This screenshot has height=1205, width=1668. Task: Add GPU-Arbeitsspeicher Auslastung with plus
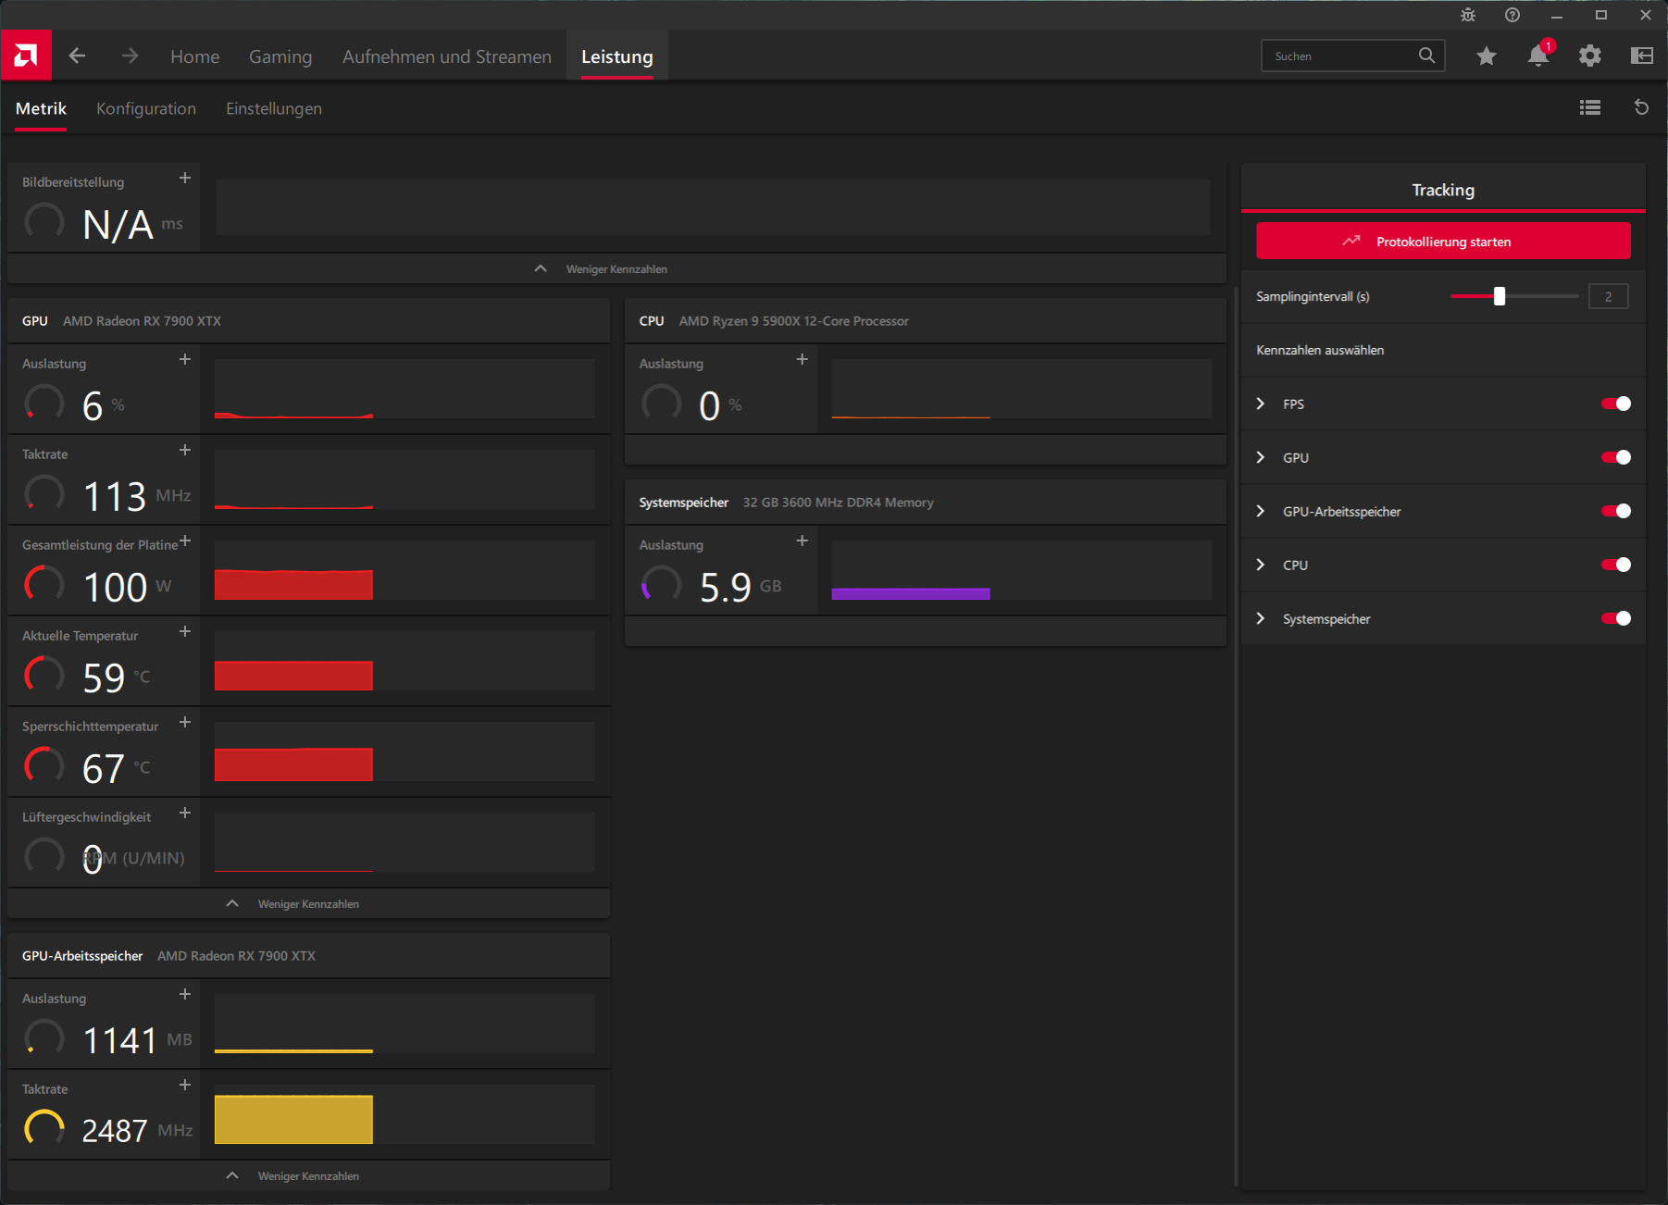click(x=185, y=994)
